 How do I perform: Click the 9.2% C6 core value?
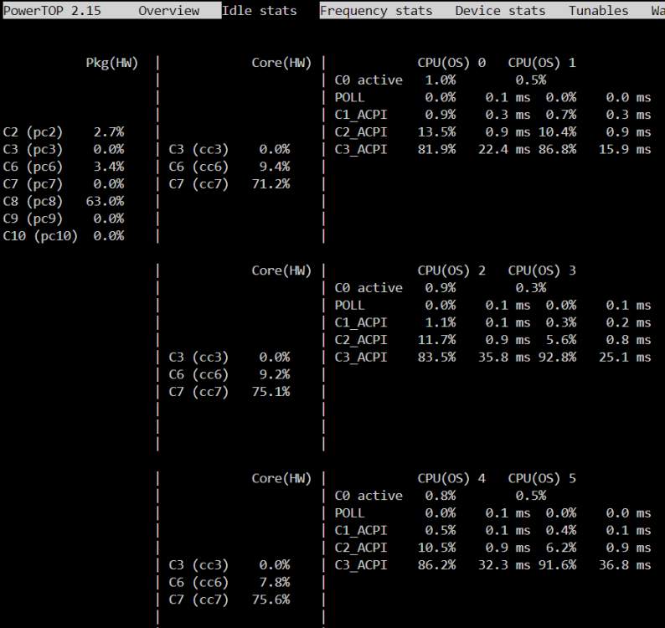click(275, 374)
